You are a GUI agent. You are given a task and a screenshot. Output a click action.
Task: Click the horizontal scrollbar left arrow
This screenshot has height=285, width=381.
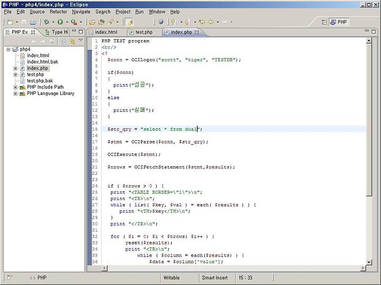[104, 268]
